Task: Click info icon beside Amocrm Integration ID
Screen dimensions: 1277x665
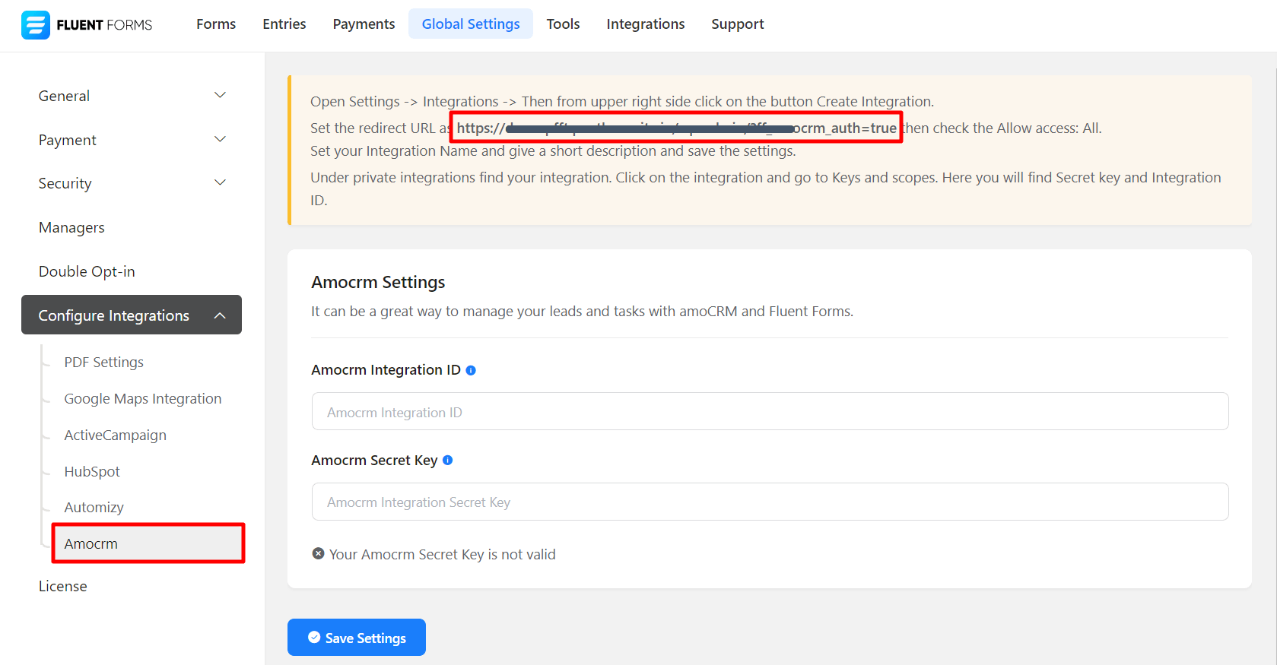Action: pyautogui.click(x=471, y=370)
